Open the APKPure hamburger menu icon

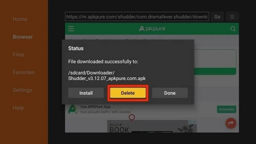tap(71, 29)
